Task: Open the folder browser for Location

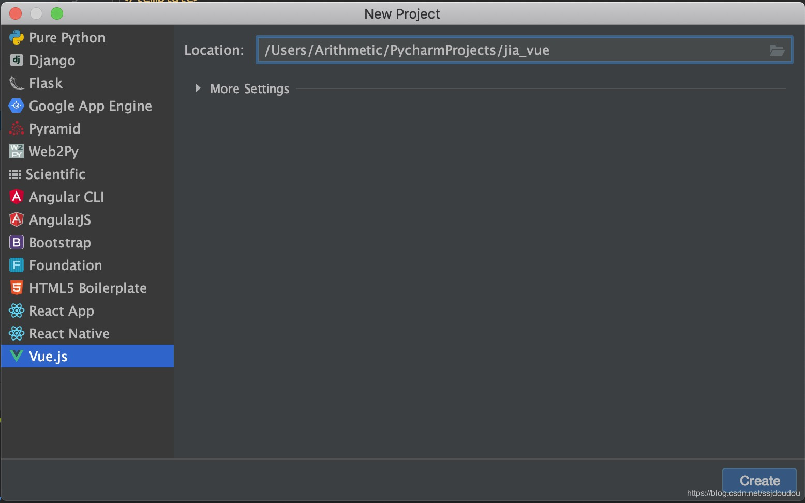Action: 778,50
